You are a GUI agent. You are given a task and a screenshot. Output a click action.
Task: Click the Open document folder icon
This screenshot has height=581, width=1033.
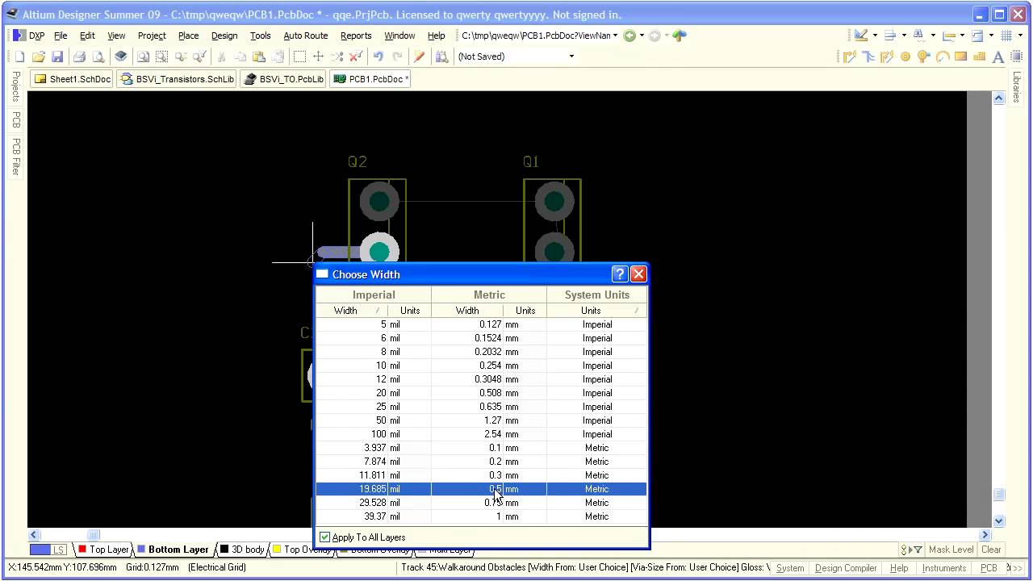click(x=38, y=56)
